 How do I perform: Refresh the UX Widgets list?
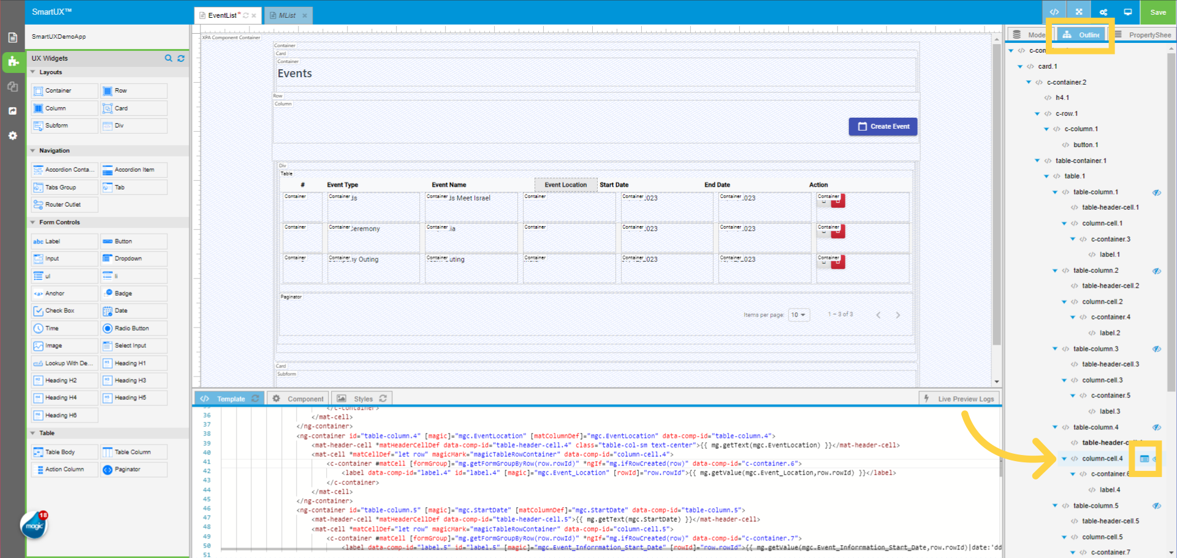pos(181,58)
